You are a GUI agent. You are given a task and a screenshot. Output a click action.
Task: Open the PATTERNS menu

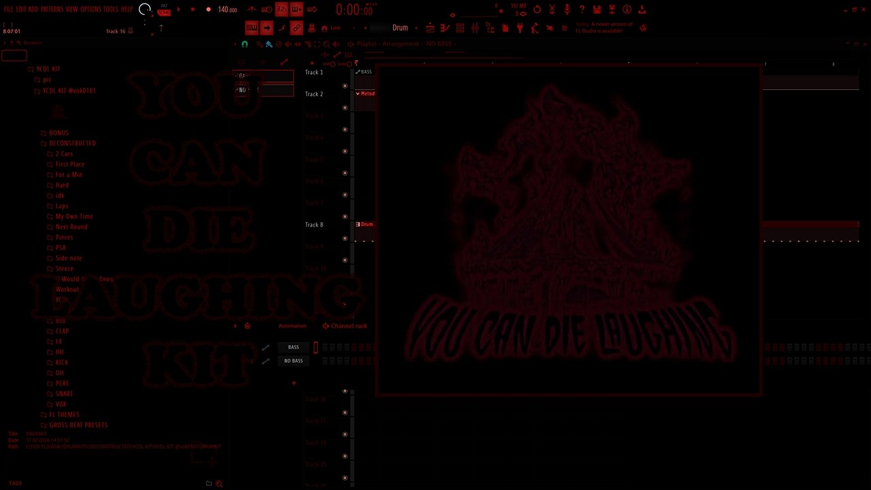[52, 10]
